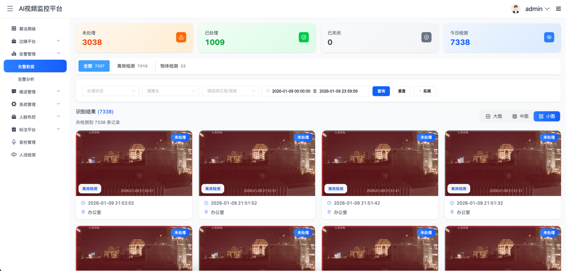The width and height of the screenshot is (566, 271).
Task: Click the 人脸布控 briefcase icon
Action: 14,117
